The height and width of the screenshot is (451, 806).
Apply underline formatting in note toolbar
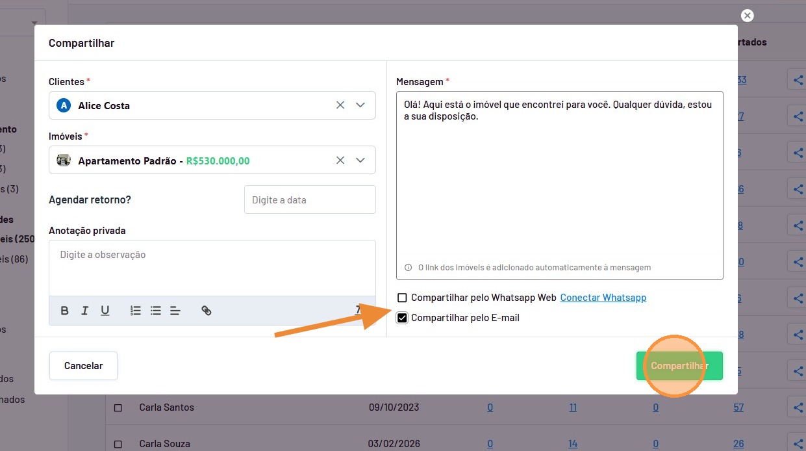105,311
